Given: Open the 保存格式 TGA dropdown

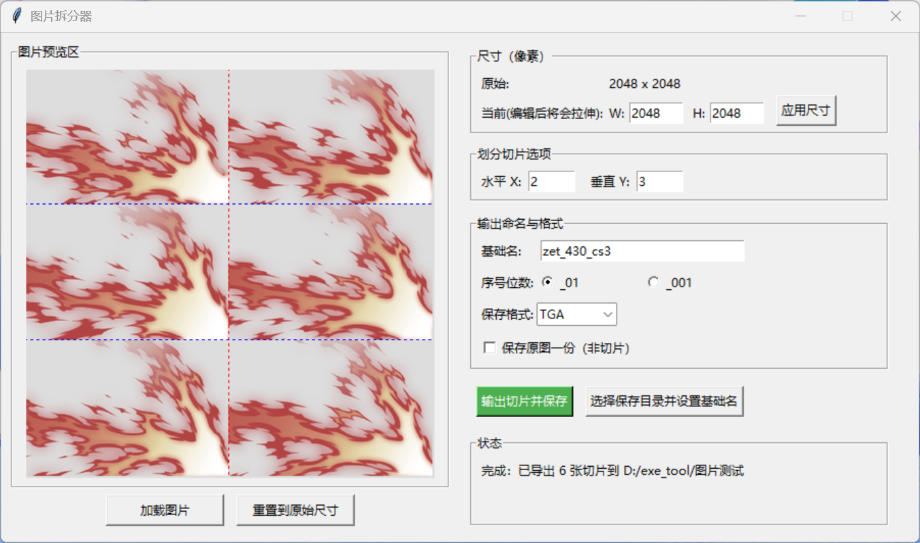Looking at the screenshot, I should click(577, 314).
